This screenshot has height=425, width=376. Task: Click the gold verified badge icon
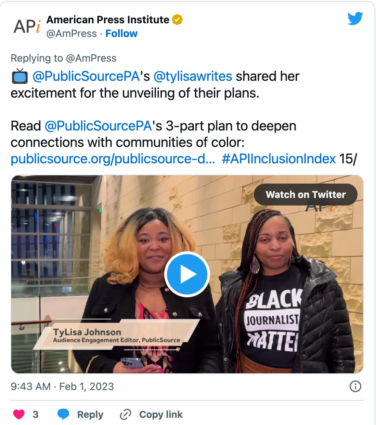[x=177, y=20]
